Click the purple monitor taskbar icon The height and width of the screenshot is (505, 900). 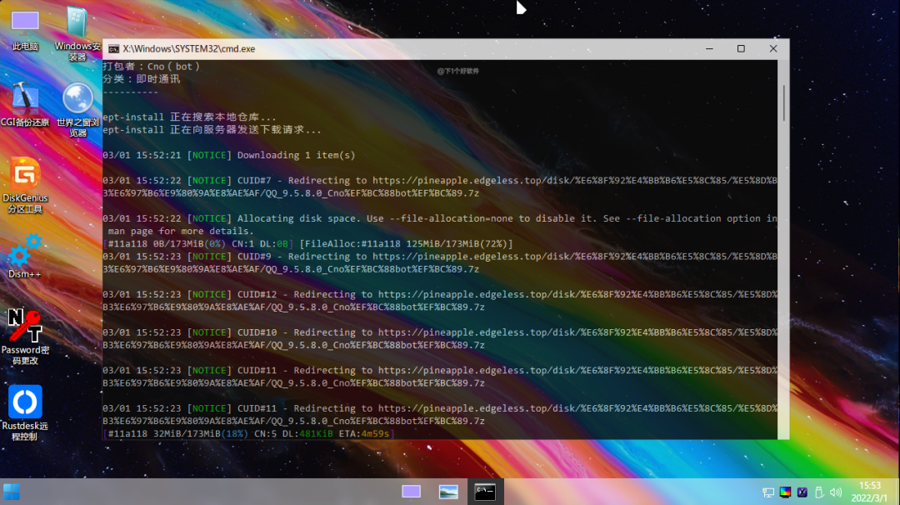click(x=411, y=492)
